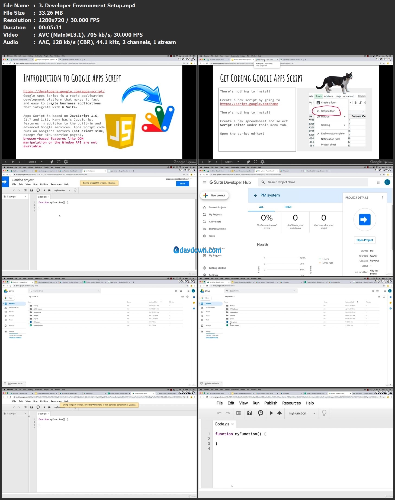Screen dimensions: 395x500
Task: Click the redo arrow in 00:04:54 frame
Action: 228,413
